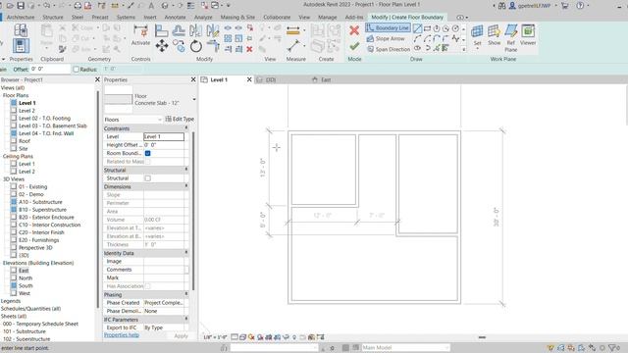This screenshot has width=628, height=353.
Task: Finish edit mode with the green checkmark
Action: pos(354,46)
